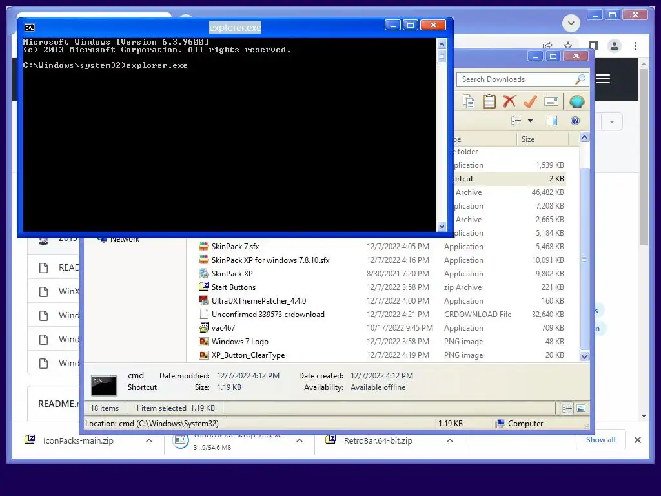Click the up arrow on the Explorer file list scrollbar
Viewport: 661px width, 496px height.
pos(584,137)
